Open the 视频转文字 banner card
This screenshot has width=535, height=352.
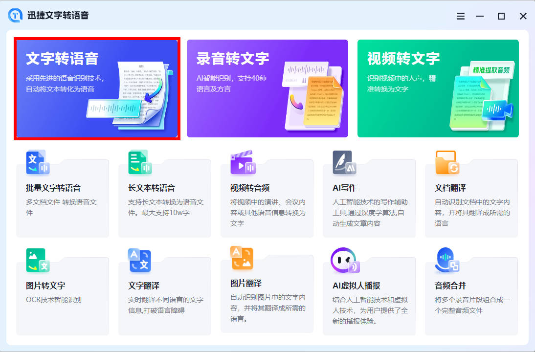438,88
